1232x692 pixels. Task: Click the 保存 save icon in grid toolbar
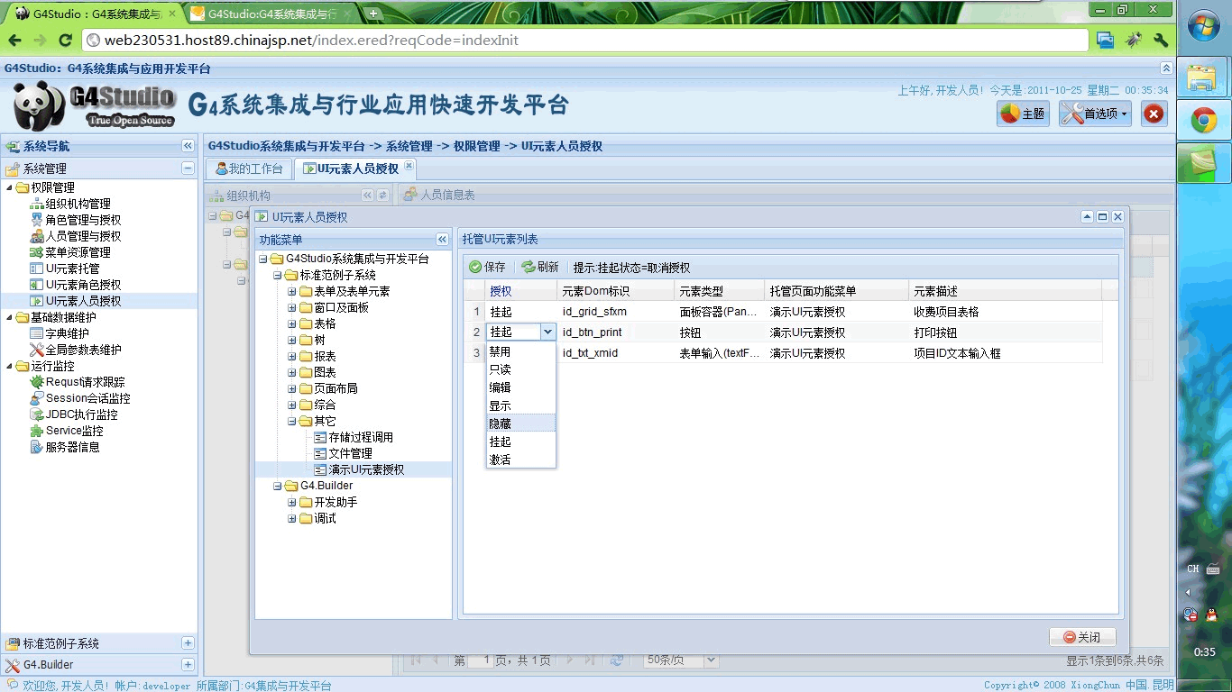[x=475, y=267]
